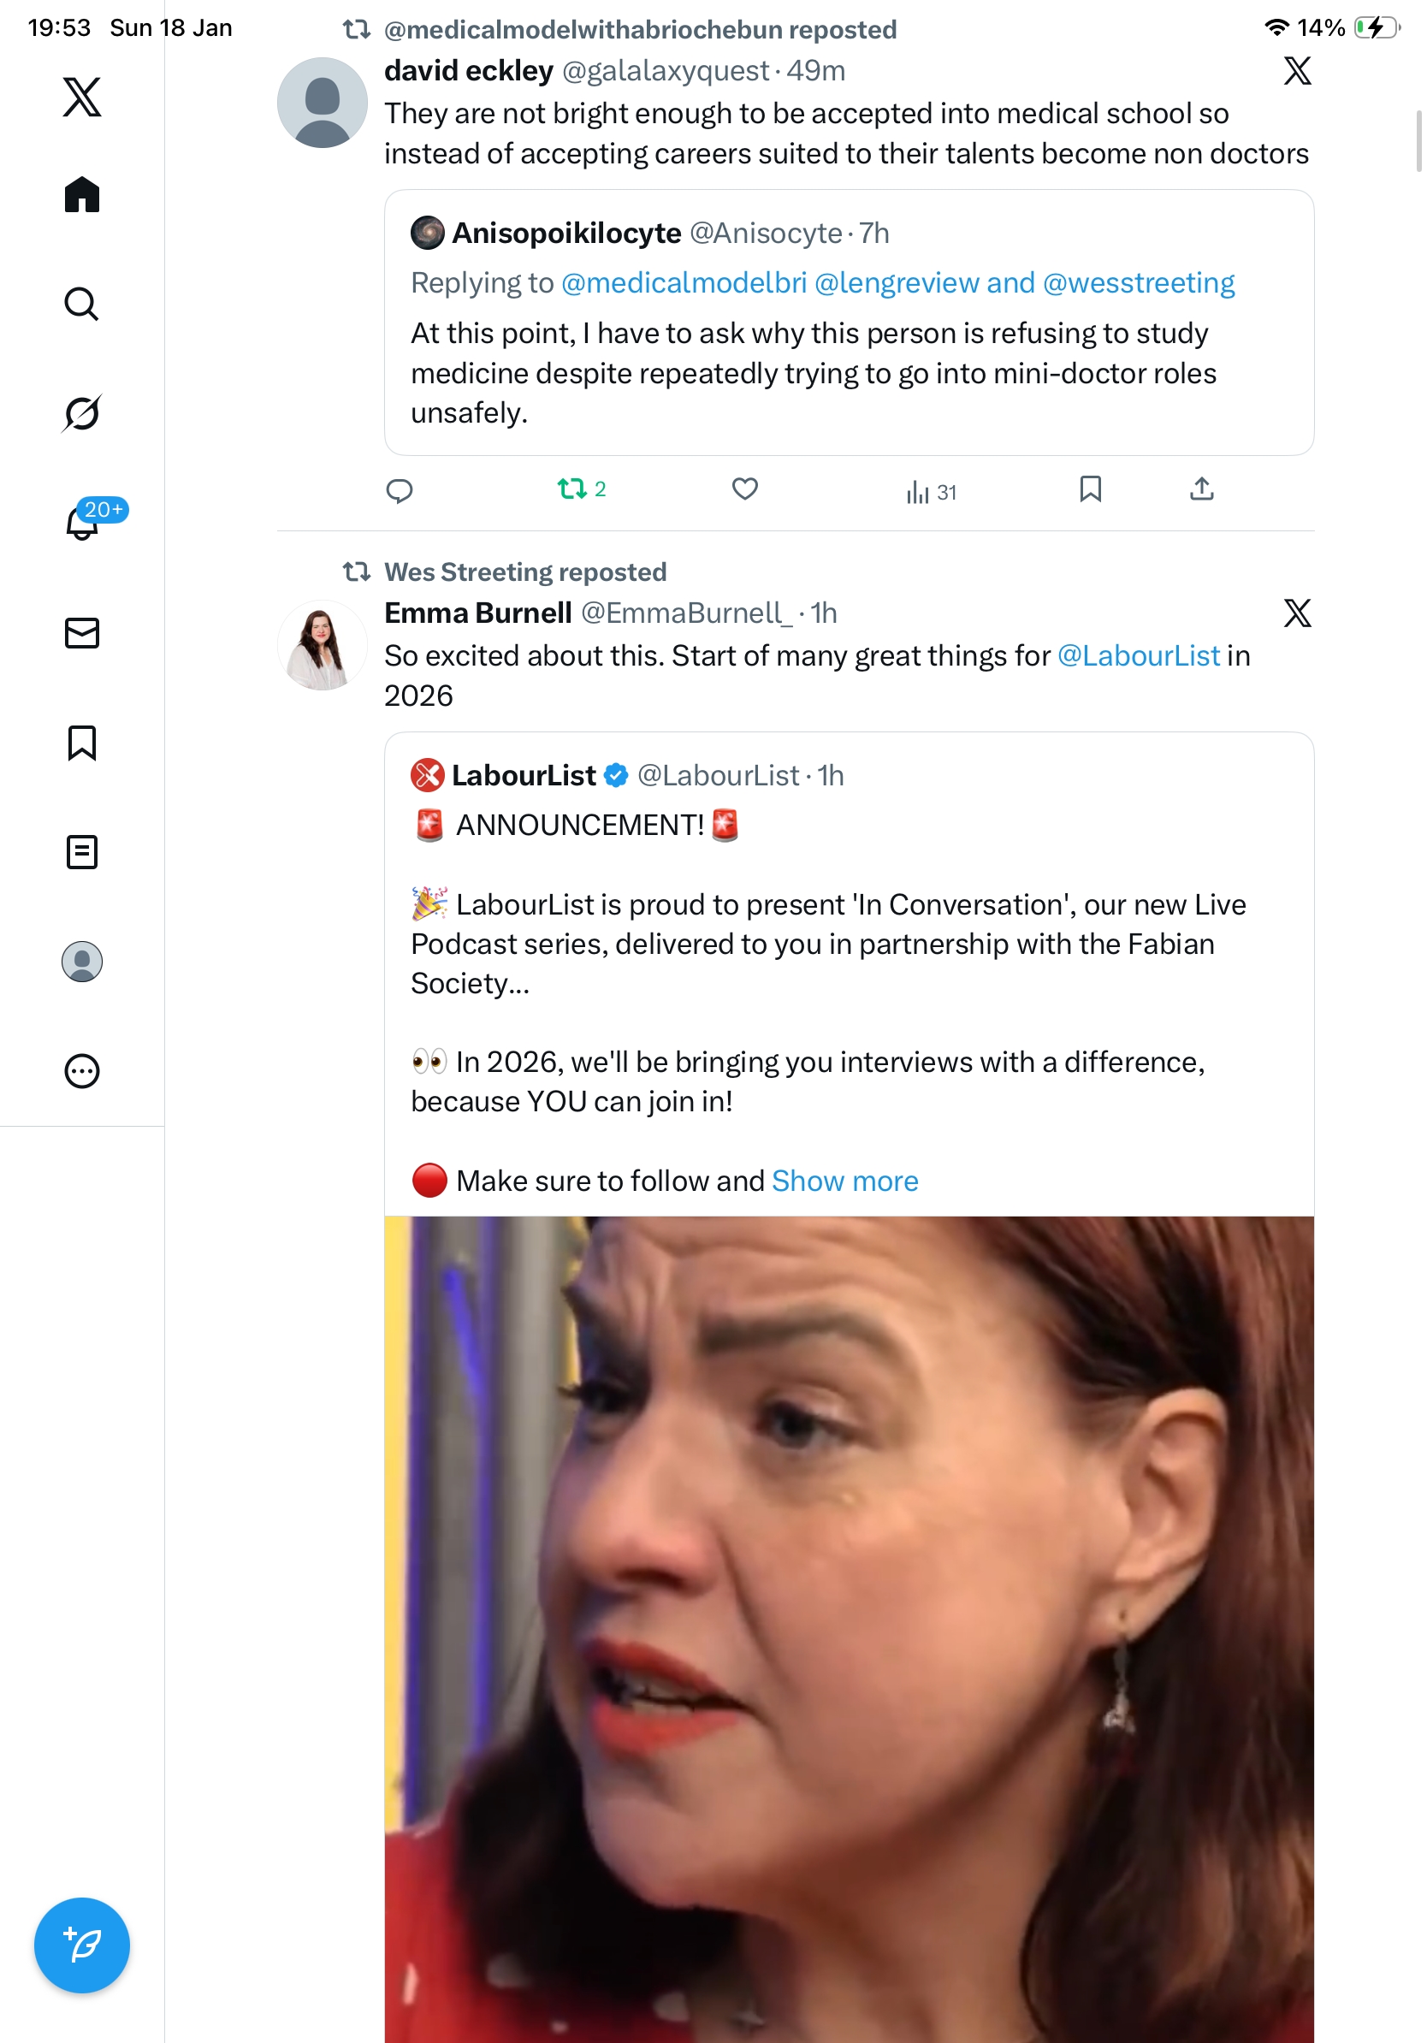Open Direct Messages envelope icon
Viewport: 1427px width, 2043px height.
[x=82, y=632]
